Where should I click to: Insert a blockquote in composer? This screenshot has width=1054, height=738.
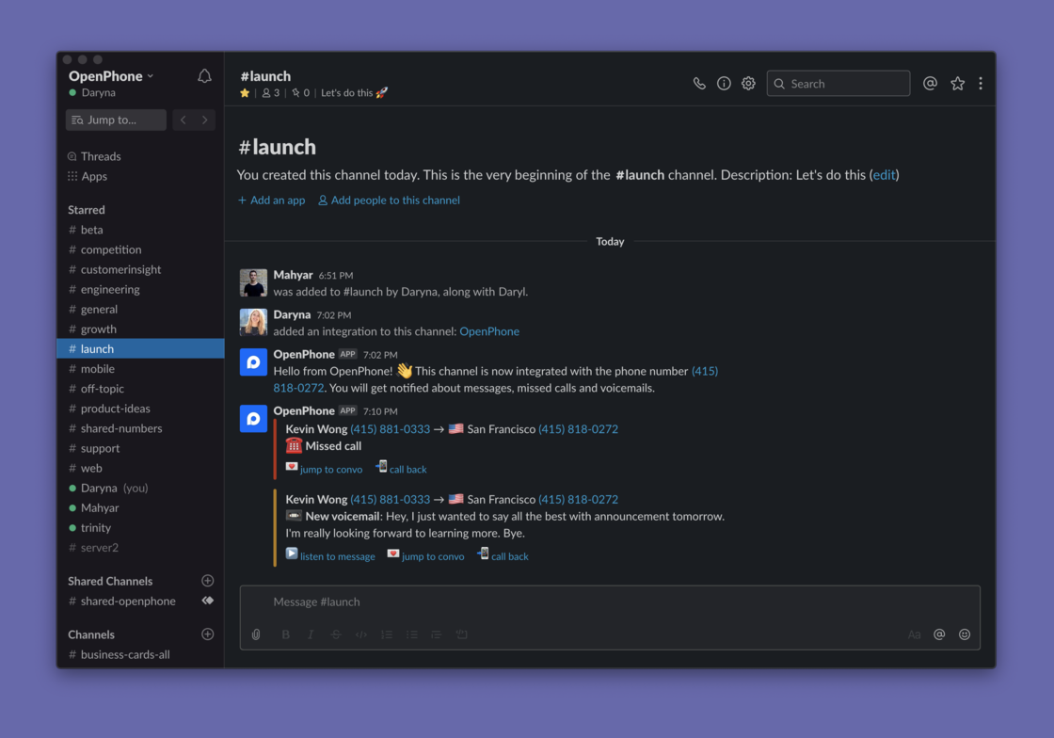tap(437, 634)
